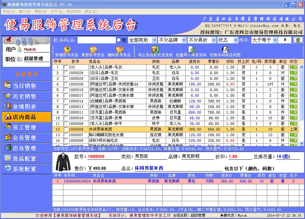
Task: Check the box for item 1000029
Action: coord(66,73)
